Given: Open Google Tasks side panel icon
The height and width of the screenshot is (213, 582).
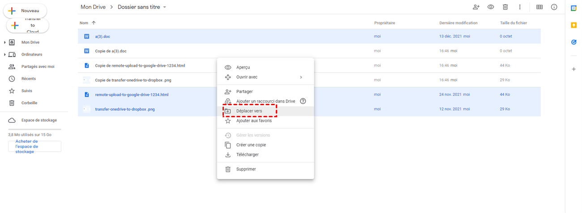Looking at the screenshot, I should pyautogui.click(x=573, y=42).
